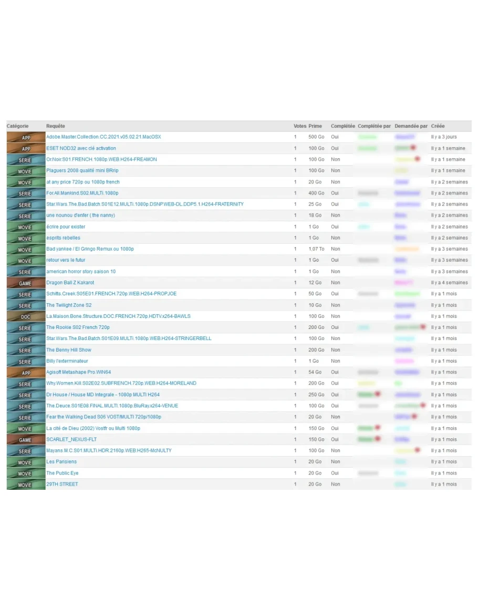
Task: Click the La cité de Dieu (2002) link
Action: coord(93,428)
